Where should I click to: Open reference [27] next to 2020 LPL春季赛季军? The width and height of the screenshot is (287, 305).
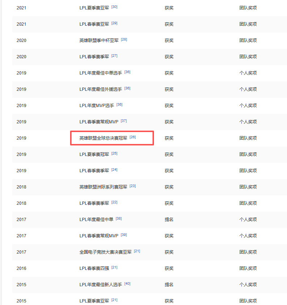114,56
